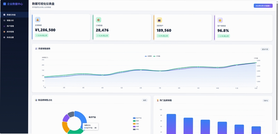Select the gray slice of the donut chart
278x134 pixels.
click(x=71, y=114)
